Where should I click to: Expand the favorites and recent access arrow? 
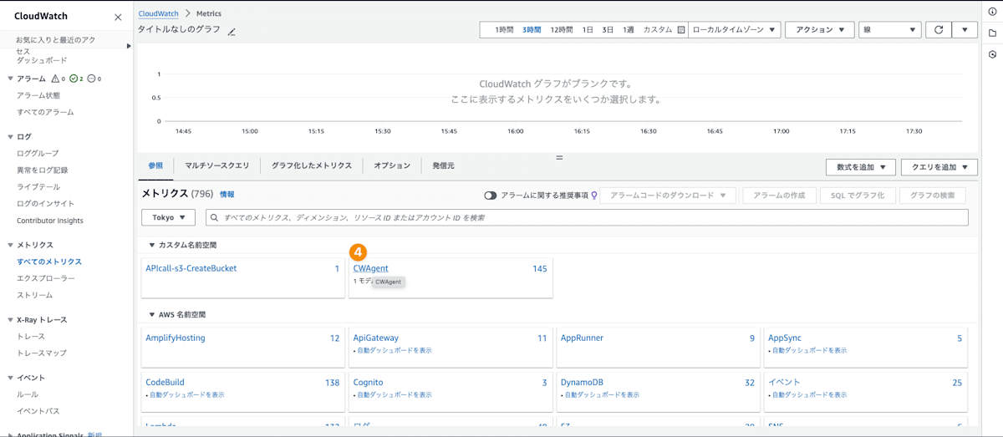coord(129,46)
